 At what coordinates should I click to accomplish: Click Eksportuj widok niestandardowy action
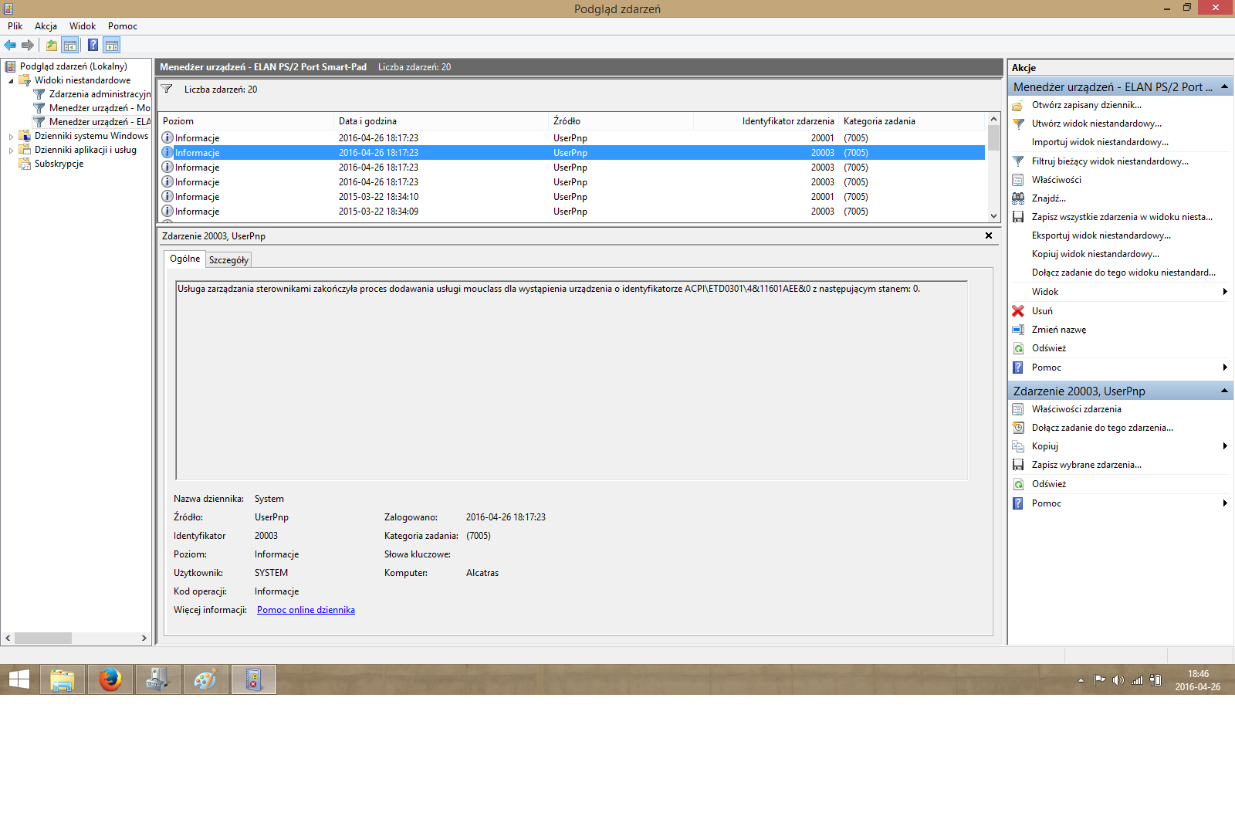[1101, 235]
